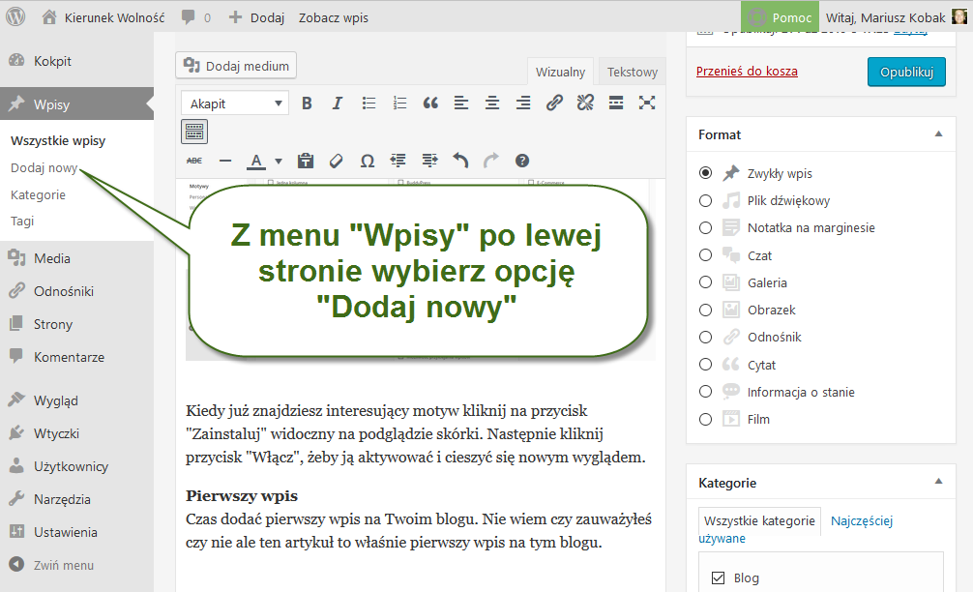973x592 pixels.
Task: Apply text color with the A swatch
Action: pyautogui.click(x=256, y=161)
